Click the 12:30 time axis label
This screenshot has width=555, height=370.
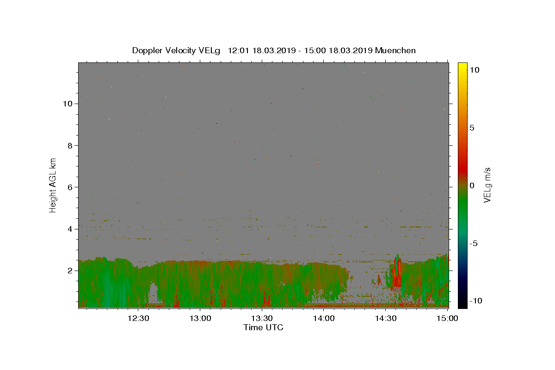coord(138,318)
